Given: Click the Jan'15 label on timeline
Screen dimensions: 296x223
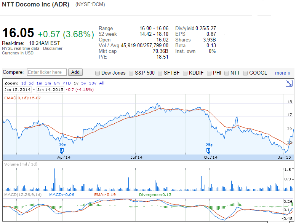Looking at the screenshot, I should (285, 158).
